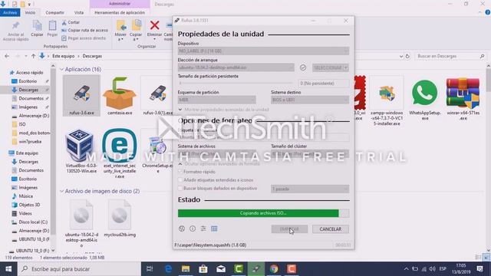The width and height of the screenshot is (491, 276).
Task: Select WhatsAppSetup.exe icon
Action: pos(424,93)
